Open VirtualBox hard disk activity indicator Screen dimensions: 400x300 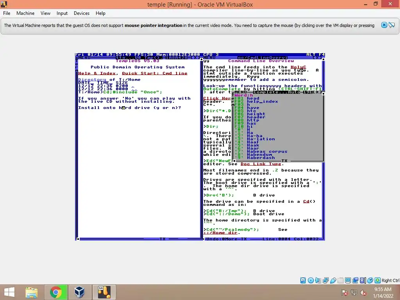click(x=303, y=280)
